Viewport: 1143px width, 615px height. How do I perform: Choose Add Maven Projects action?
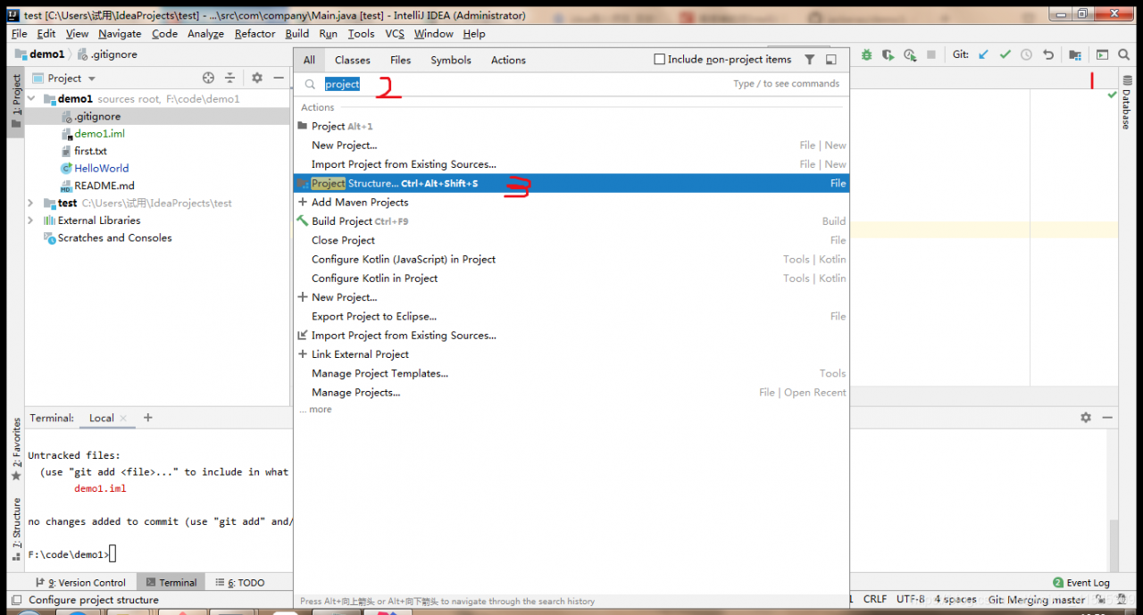click(571, 203)
